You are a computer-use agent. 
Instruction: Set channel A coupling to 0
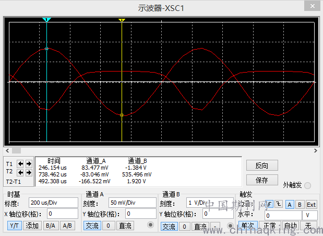pos(108,226)
